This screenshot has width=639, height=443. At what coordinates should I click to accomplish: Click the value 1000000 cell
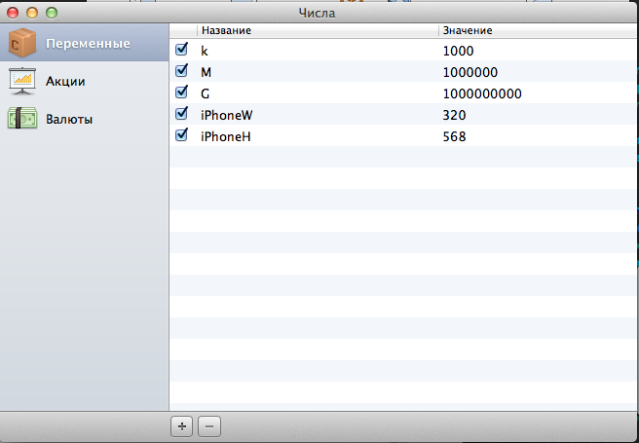coord(470,72)
